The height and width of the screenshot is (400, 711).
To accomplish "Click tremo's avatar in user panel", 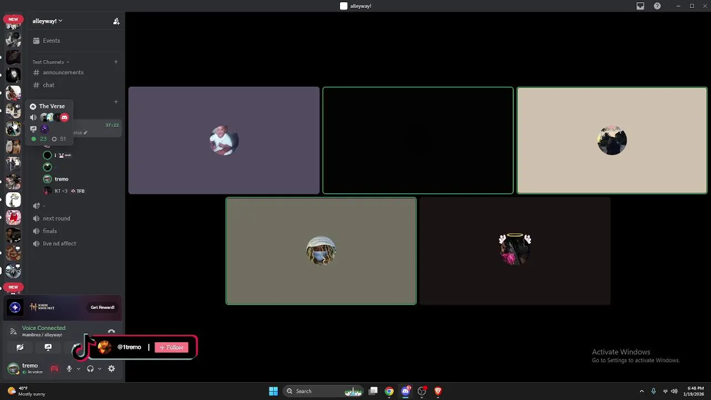I will coord(13,368).
